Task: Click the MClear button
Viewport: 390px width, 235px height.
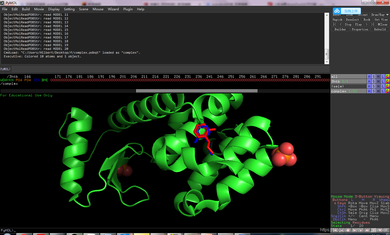Action: coord(382,24)
